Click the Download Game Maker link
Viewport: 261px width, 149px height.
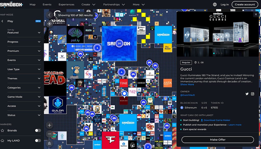pos(215,120)
